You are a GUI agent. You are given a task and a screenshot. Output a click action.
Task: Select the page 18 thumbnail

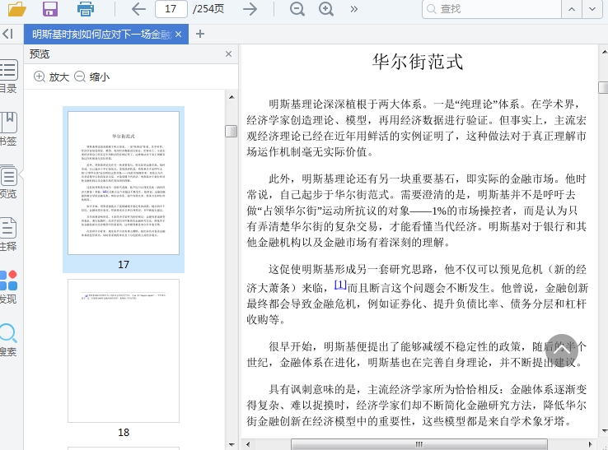point(124,350)
